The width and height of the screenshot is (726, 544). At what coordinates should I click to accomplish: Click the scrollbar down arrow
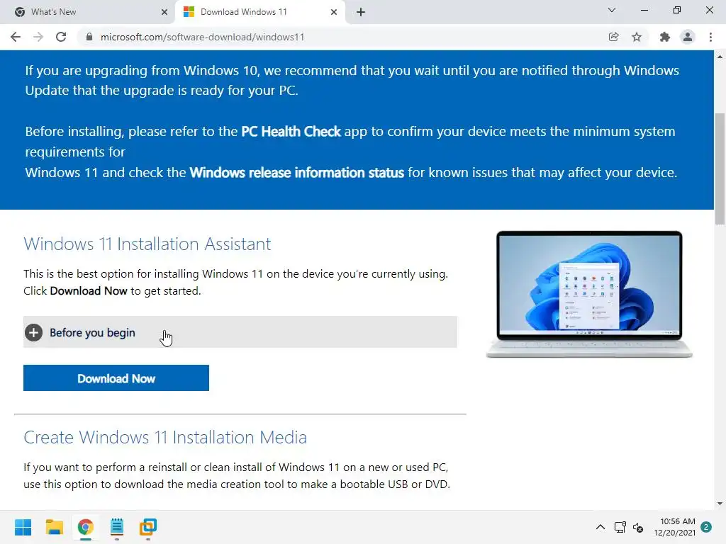tap(720, 504)
